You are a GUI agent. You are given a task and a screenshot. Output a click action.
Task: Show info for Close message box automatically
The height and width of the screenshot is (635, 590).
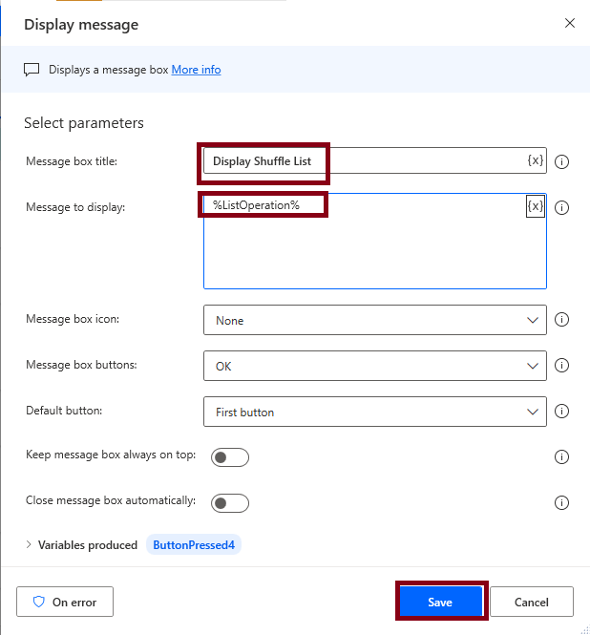562,503
